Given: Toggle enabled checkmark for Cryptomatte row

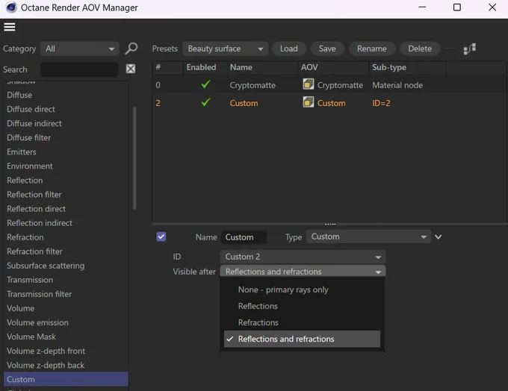Looking at the screenshot, I should (x=205, y=84).
